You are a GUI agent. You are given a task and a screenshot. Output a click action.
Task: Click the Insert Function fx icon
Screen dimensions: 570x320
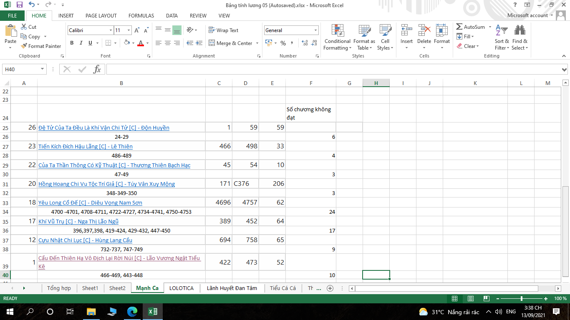click(x=97, y=70)
